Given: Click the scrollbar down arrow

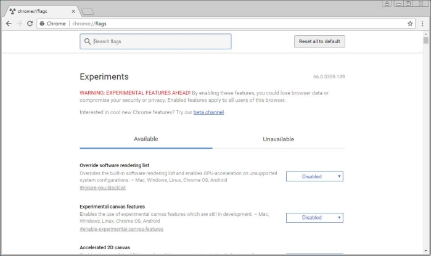Looking at the screenshot, I should tap(426, 251).
